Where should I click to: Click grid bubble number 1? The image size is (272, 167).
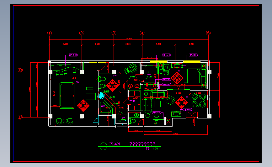[50, 33]
